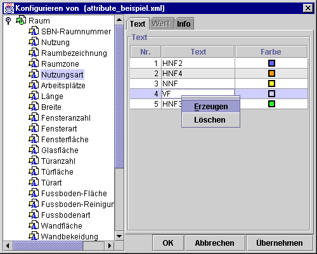Click the icon beside Nutzung
Screen dimensions: 317x254
34,42
